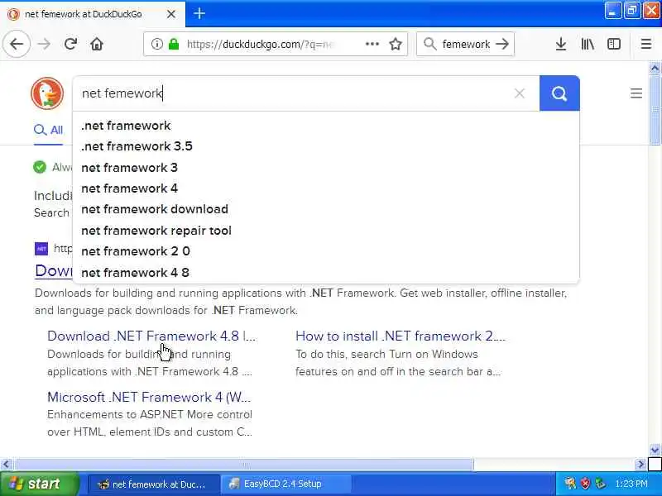The image size is (662, 496).
Task: Click the system tray clock 1:23 PM
Action: 631,484
